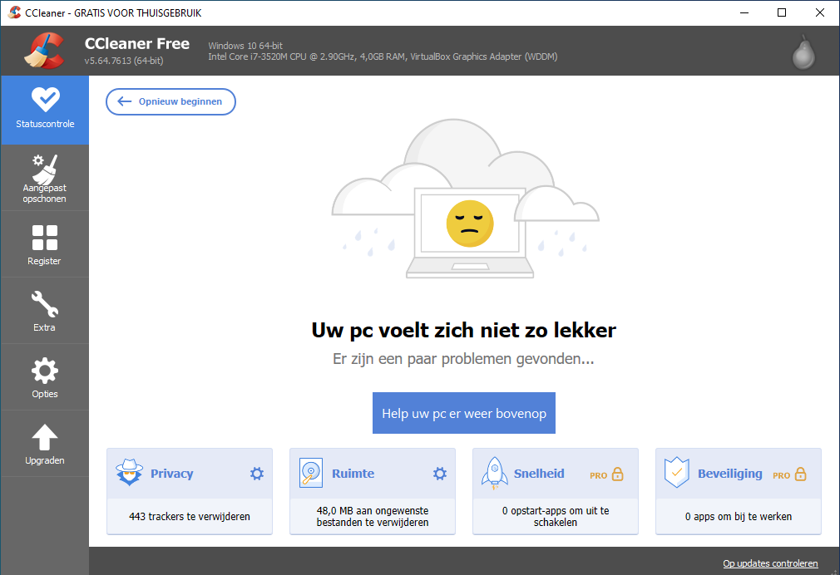Select the Privacy trackers card
The image size is (840, 575).
point(190,516)
